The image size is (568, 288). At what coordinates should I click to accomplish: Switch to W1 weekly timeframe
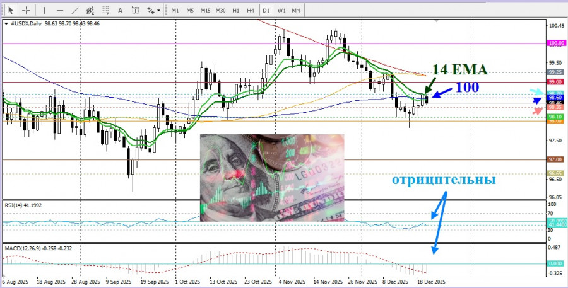coord(281,11)
